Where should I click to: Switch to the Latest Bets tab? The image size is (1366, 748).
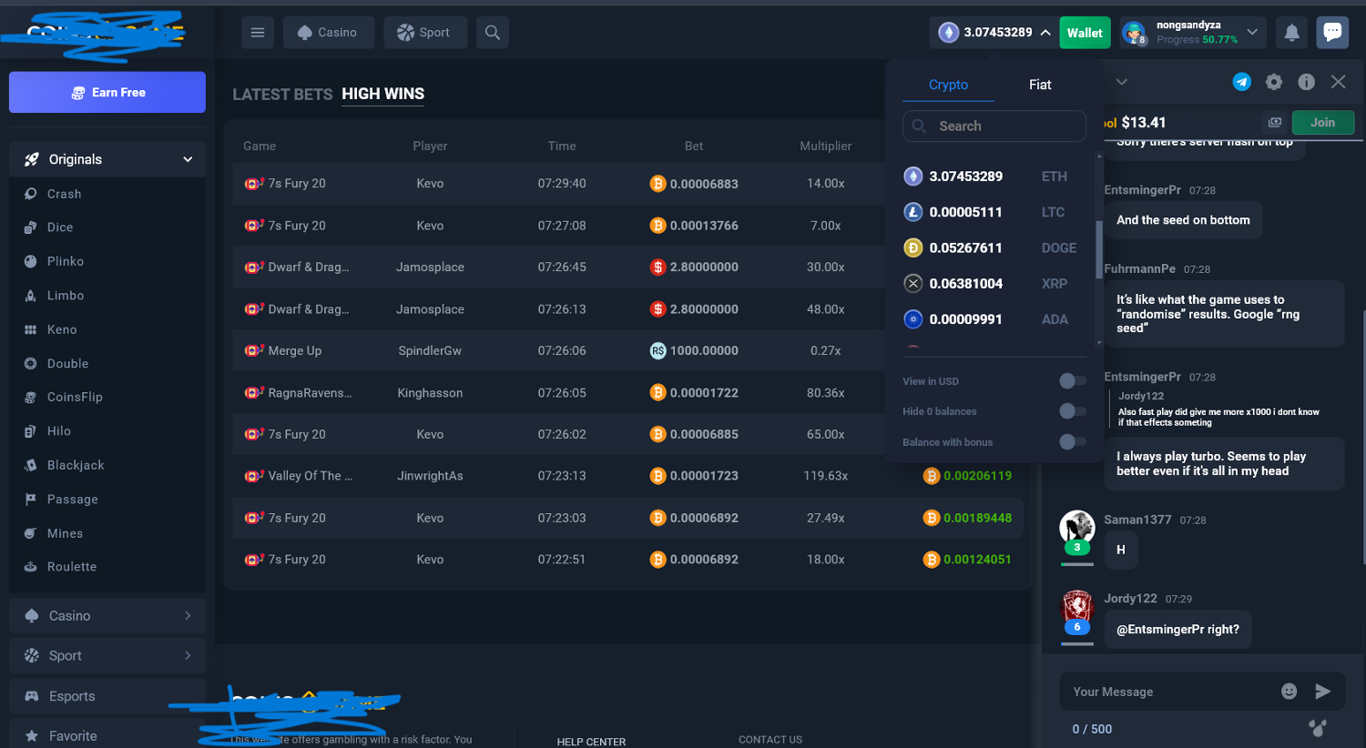click(x=282, y=95)
